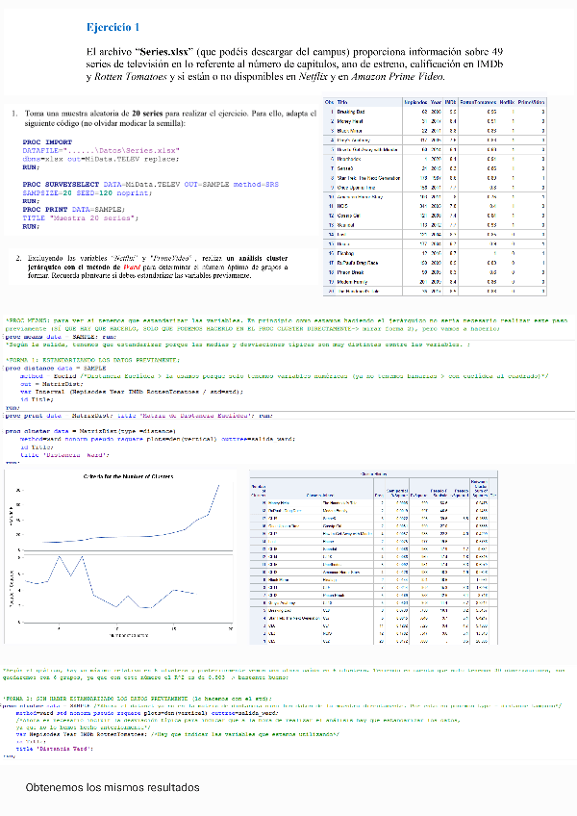The height and width of the screenshot is (816, 577).
Task: Click the "Obtenemos los mismos resultados" text
Action: (x=113, y=787)
